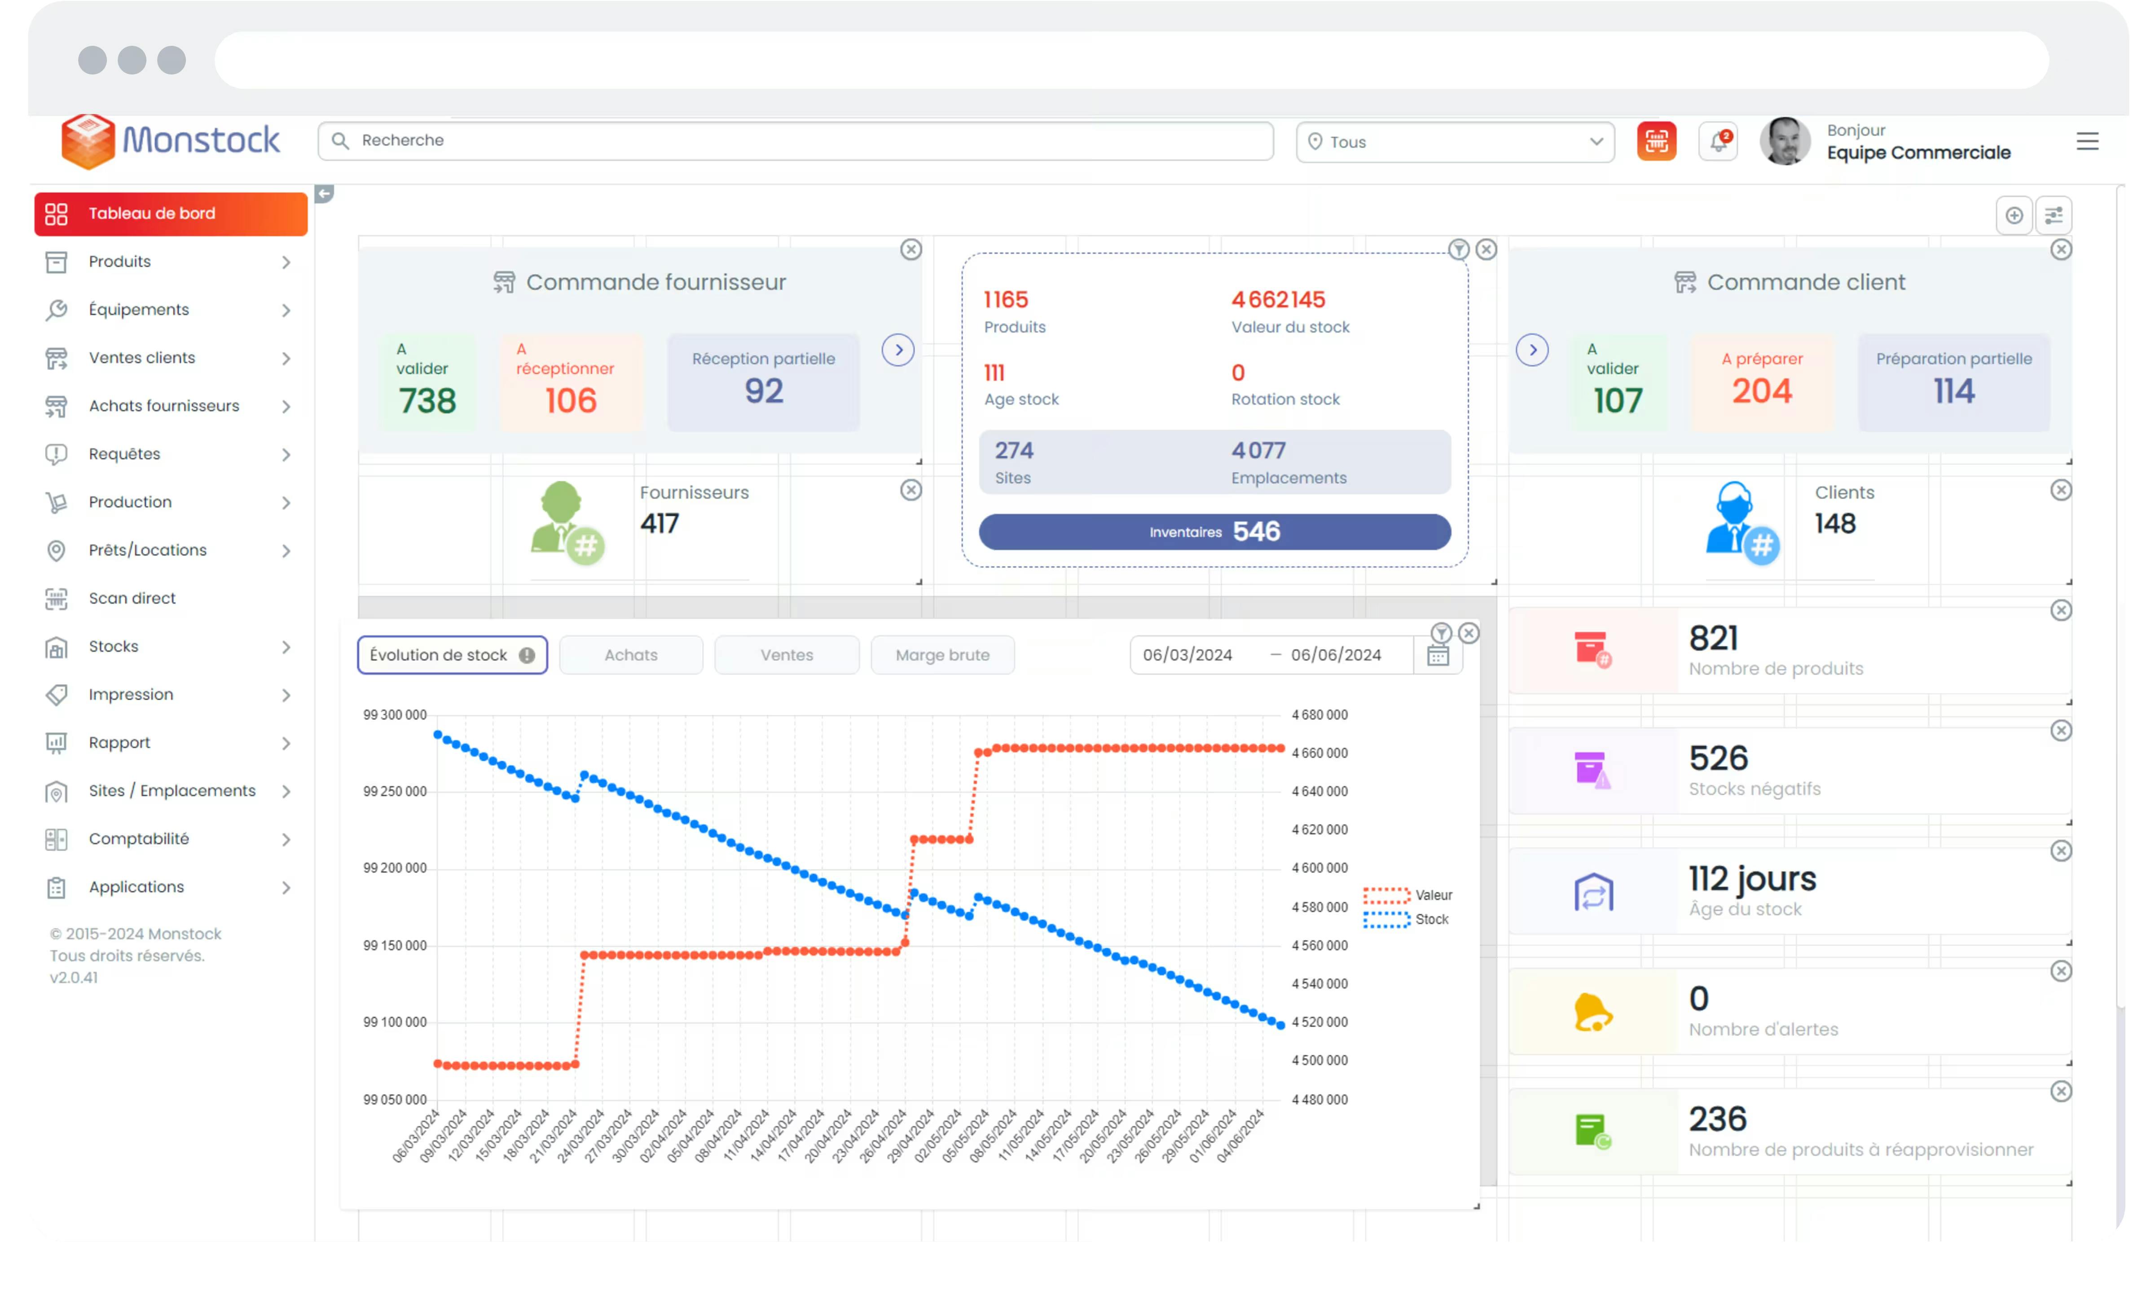Viewport: 2155px width, 1298px height.
Task: Expand the Requêtes menu
Action: coord(171,454)
